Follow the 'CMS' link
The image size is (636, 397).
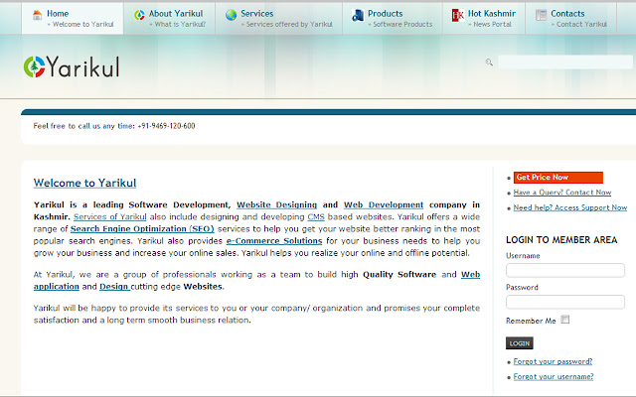(316, 216)
